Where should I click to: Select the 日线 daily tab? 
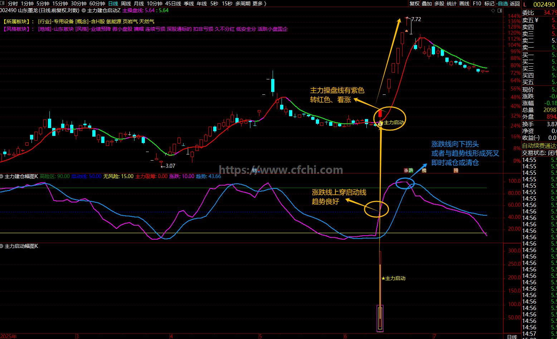113,4
